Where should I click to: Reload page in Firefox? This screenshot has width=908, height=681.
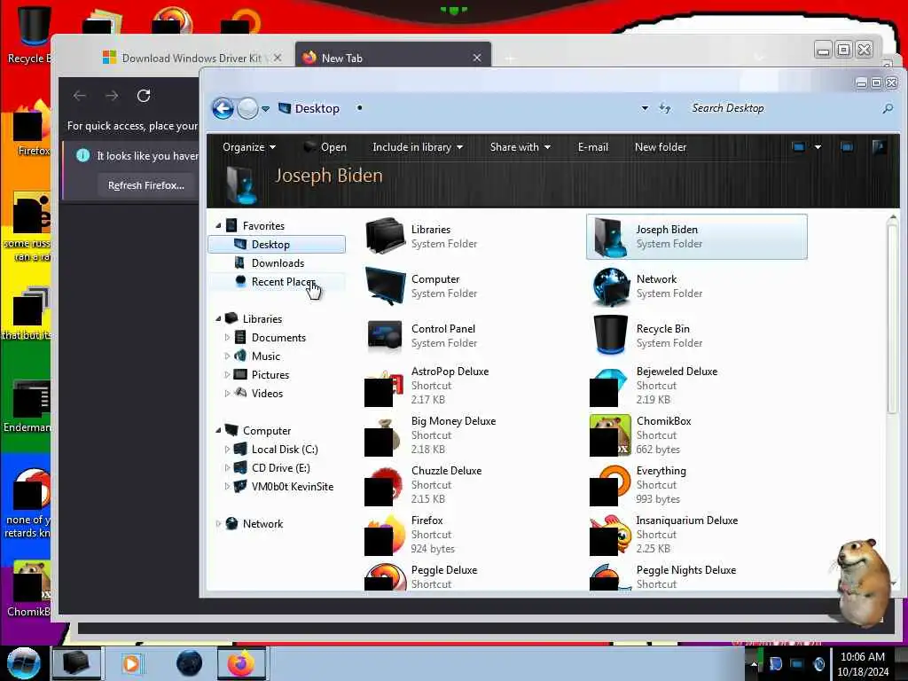[x=144, y=96]
